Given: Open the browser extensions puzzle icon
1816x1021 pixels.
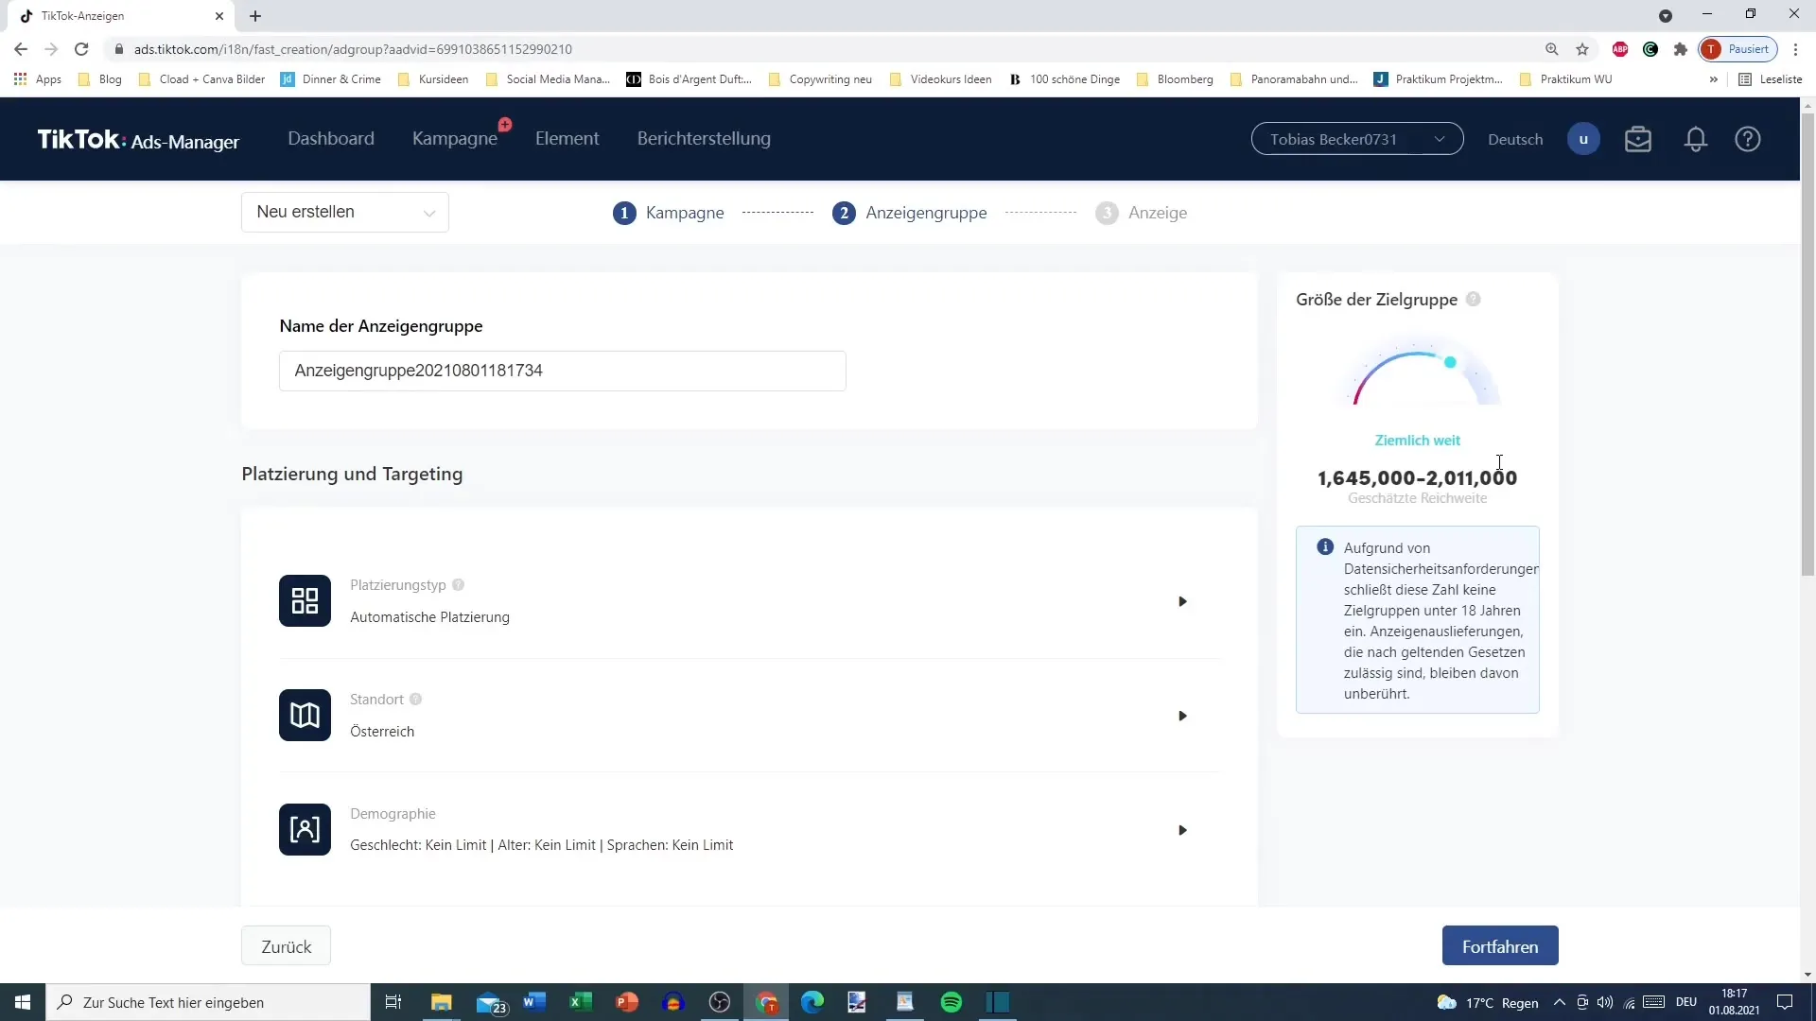Looking at the screenshot, I should click(1681, 49).
